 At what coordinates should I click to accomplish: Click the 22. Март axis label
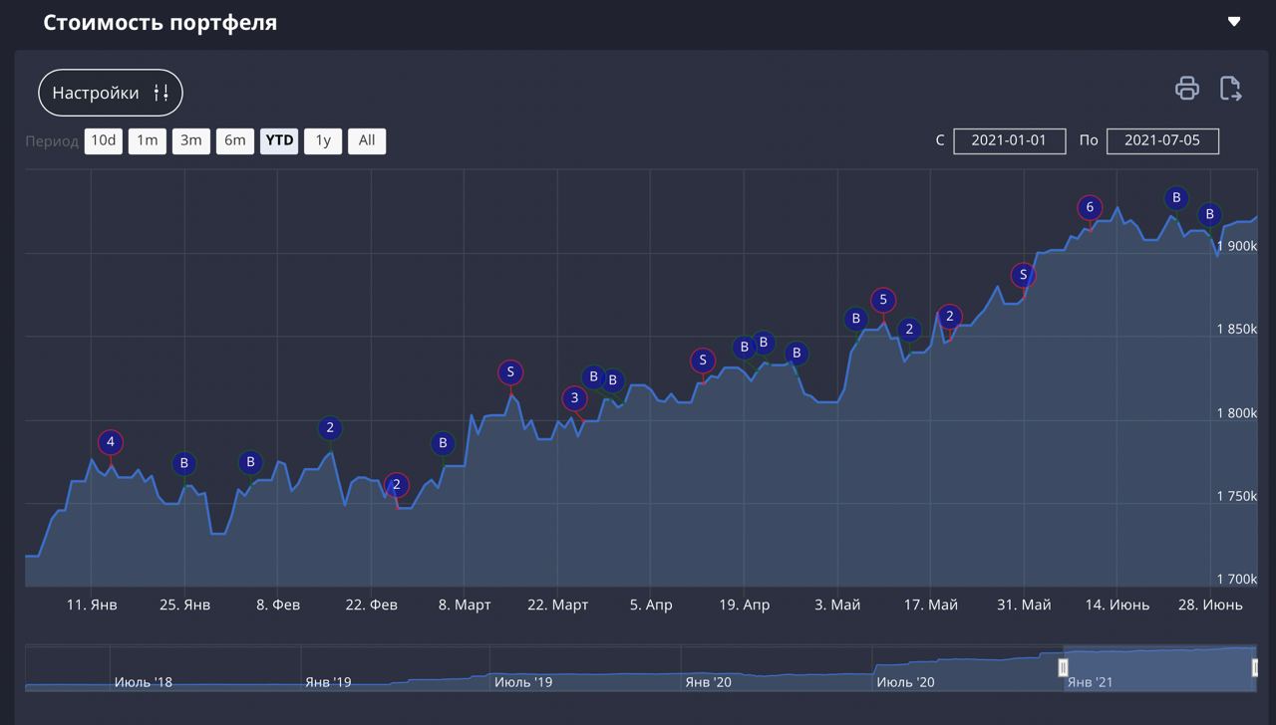tap(558, 604)
